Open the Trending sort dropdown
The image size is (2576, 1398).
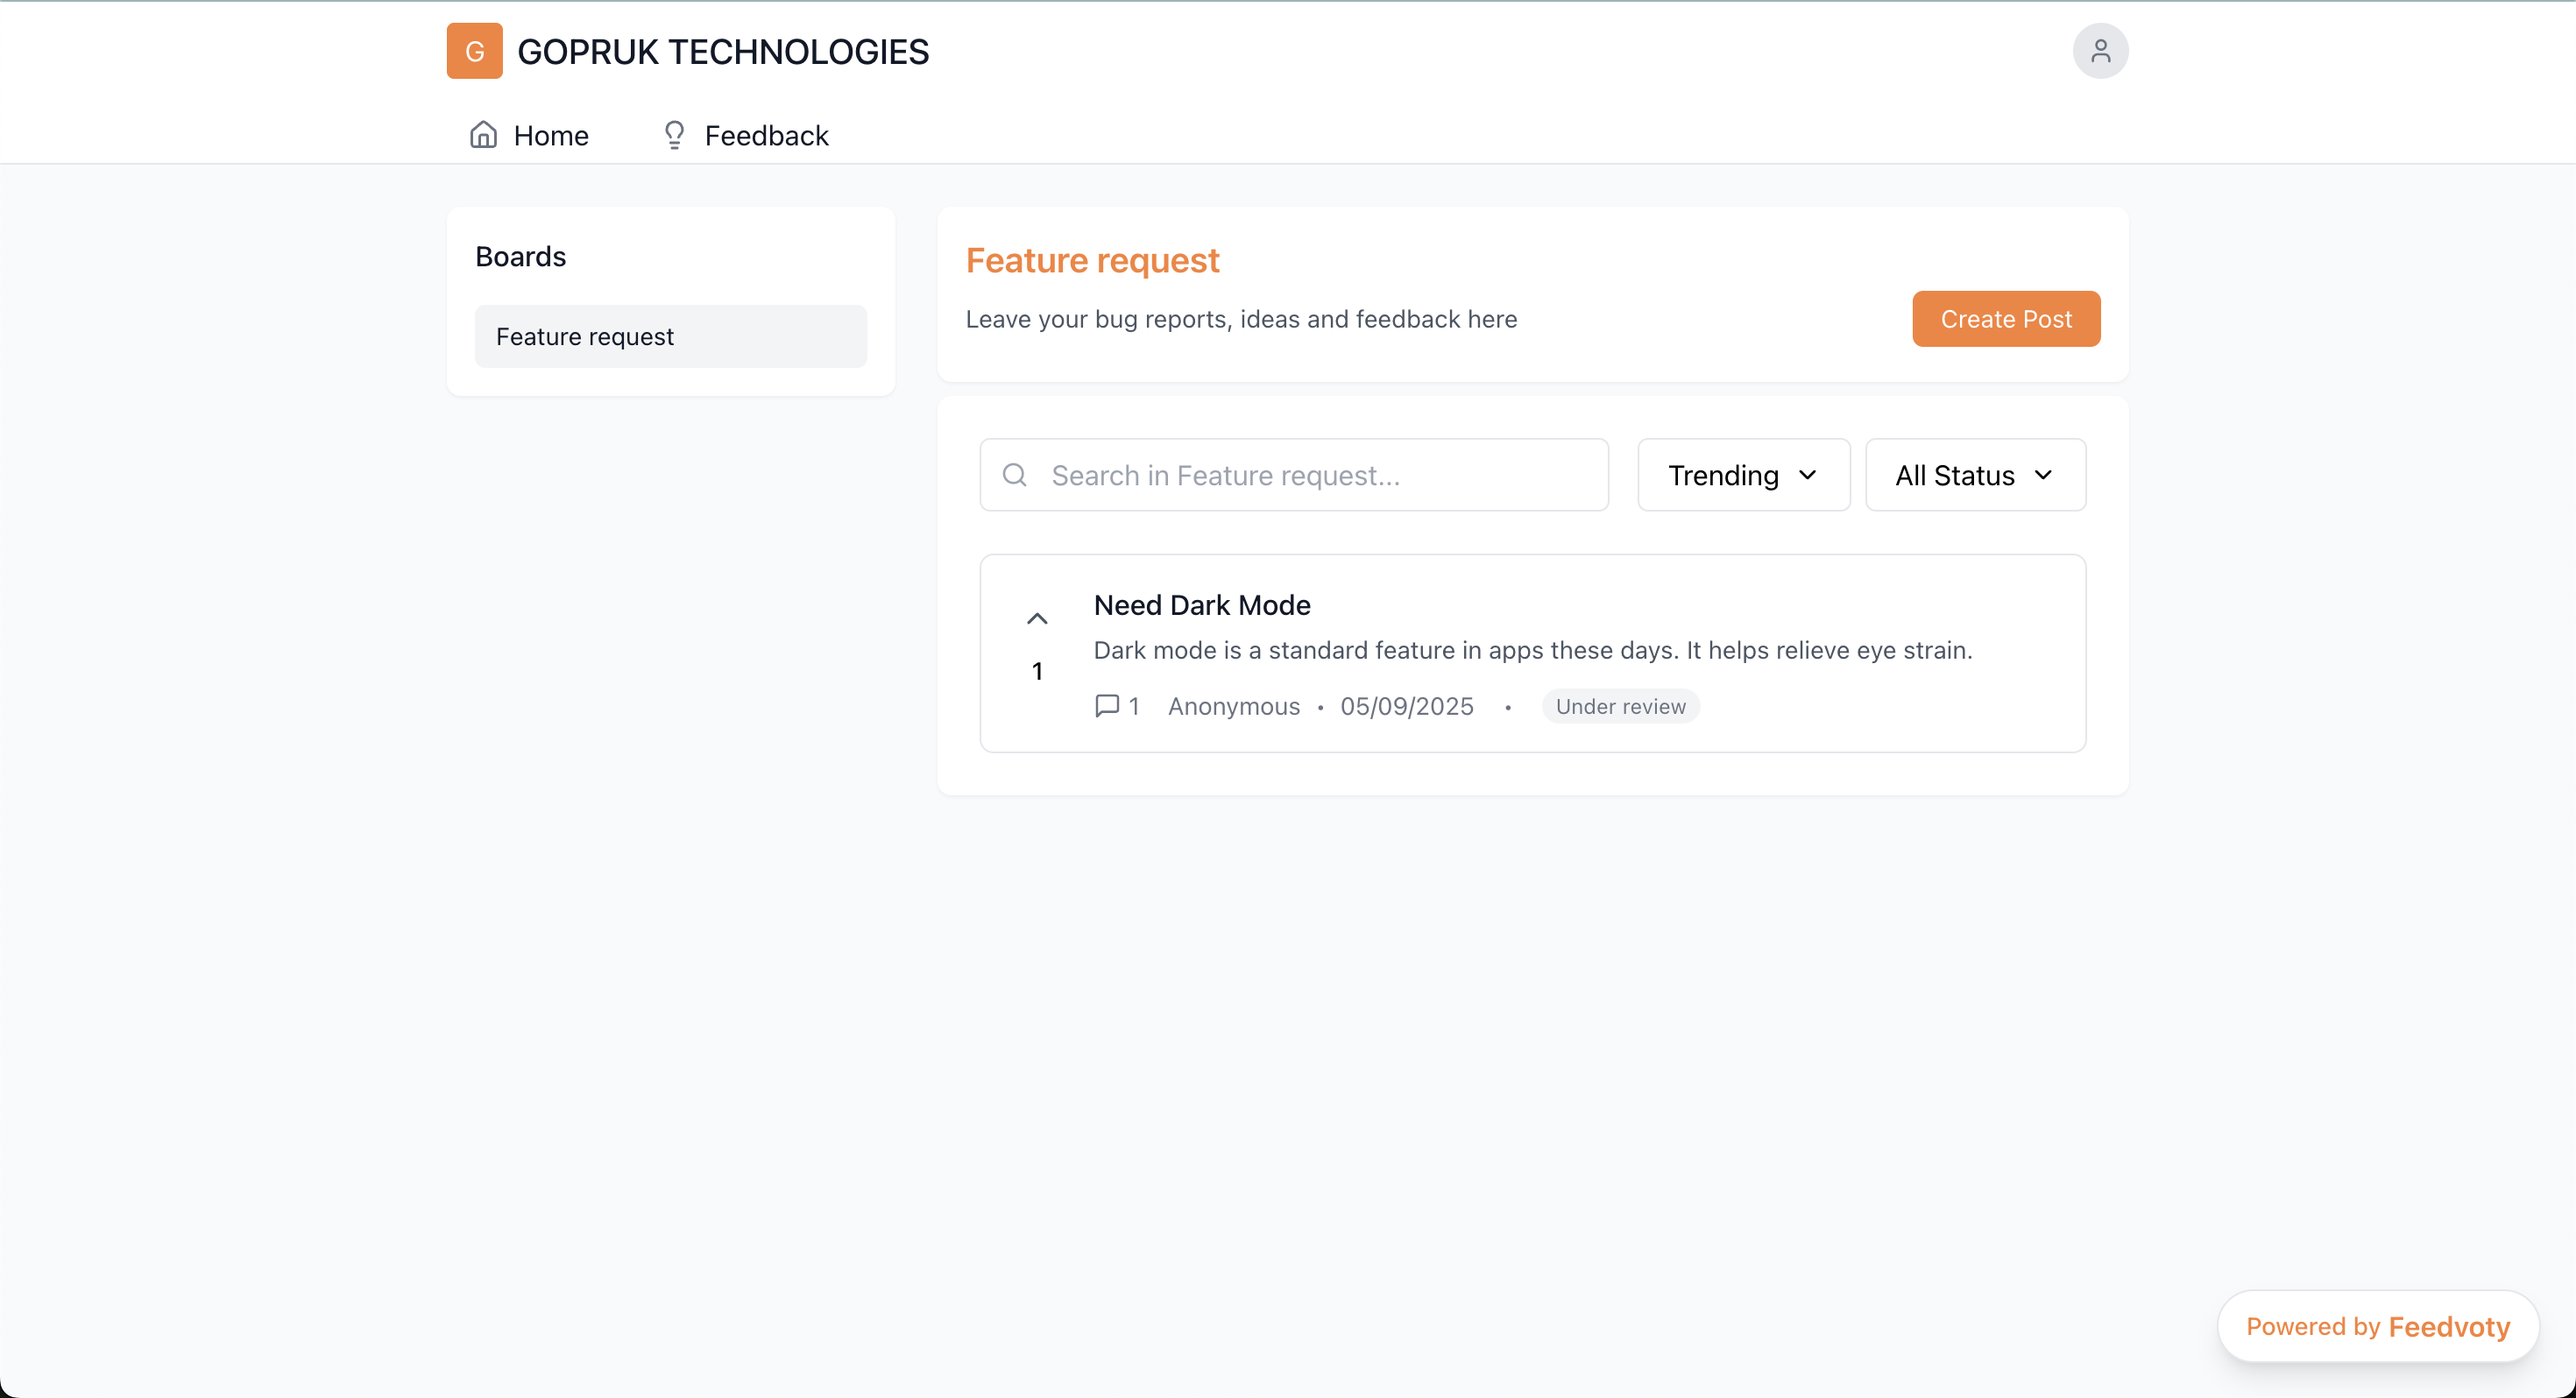[x=1742, y=475]
